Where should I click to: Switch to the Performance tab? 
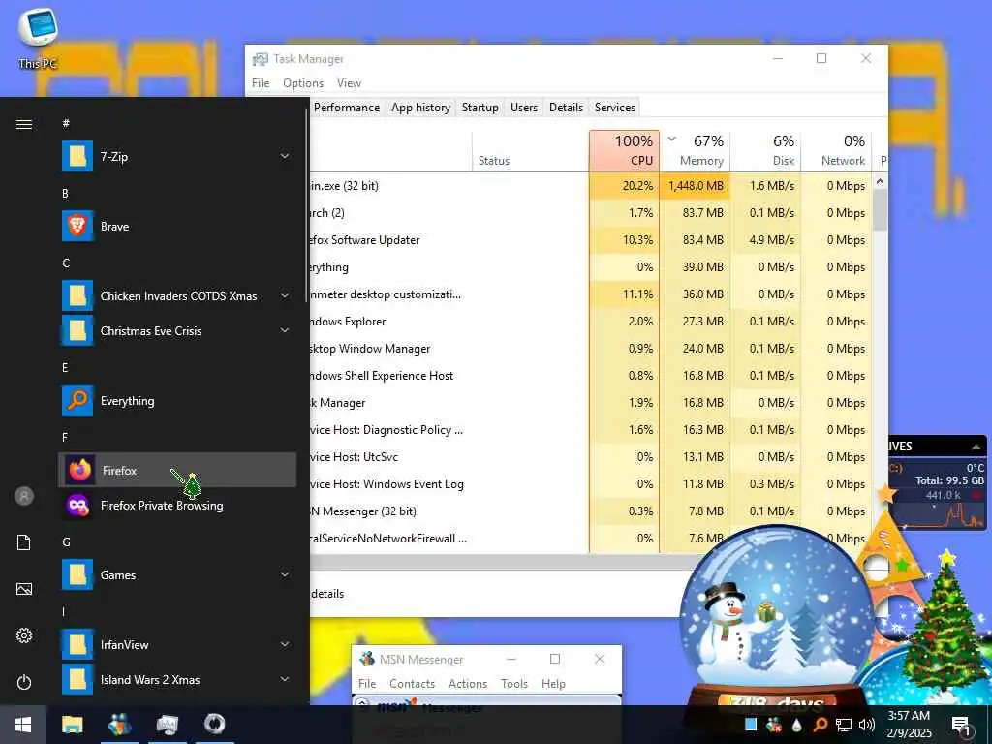pos(347,108)
